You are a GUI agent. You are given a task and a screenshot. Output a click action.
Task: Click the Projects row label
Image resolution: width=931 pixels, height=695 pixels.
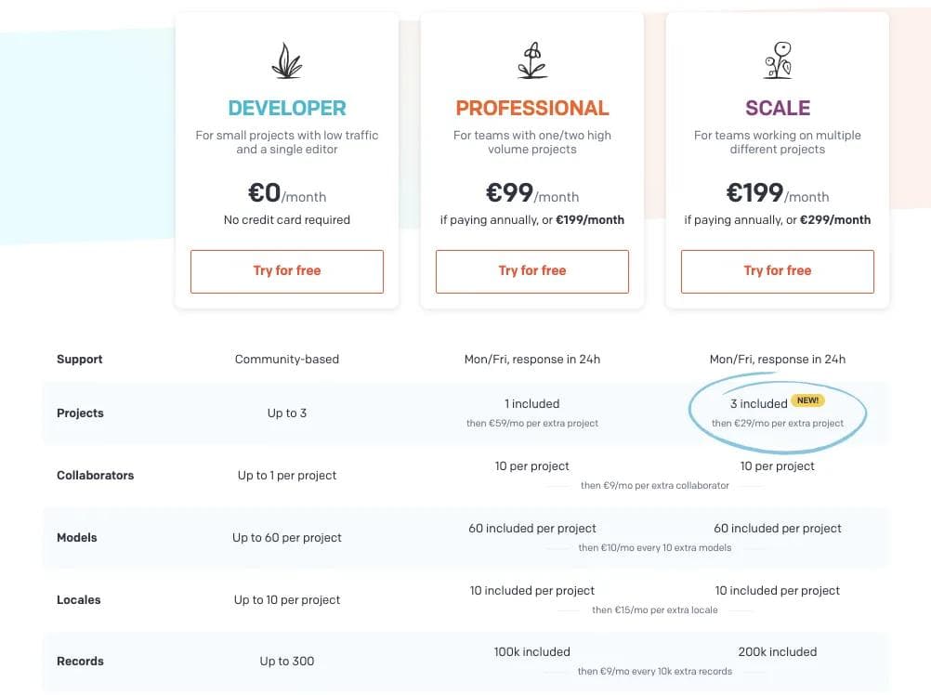point(80,413)
